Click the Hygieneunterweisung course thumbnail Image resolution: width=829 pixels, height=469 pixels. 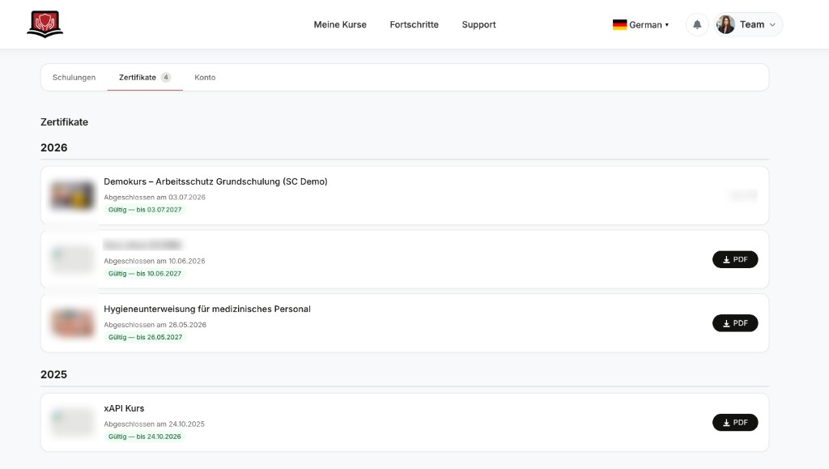[x=72, y=322]
